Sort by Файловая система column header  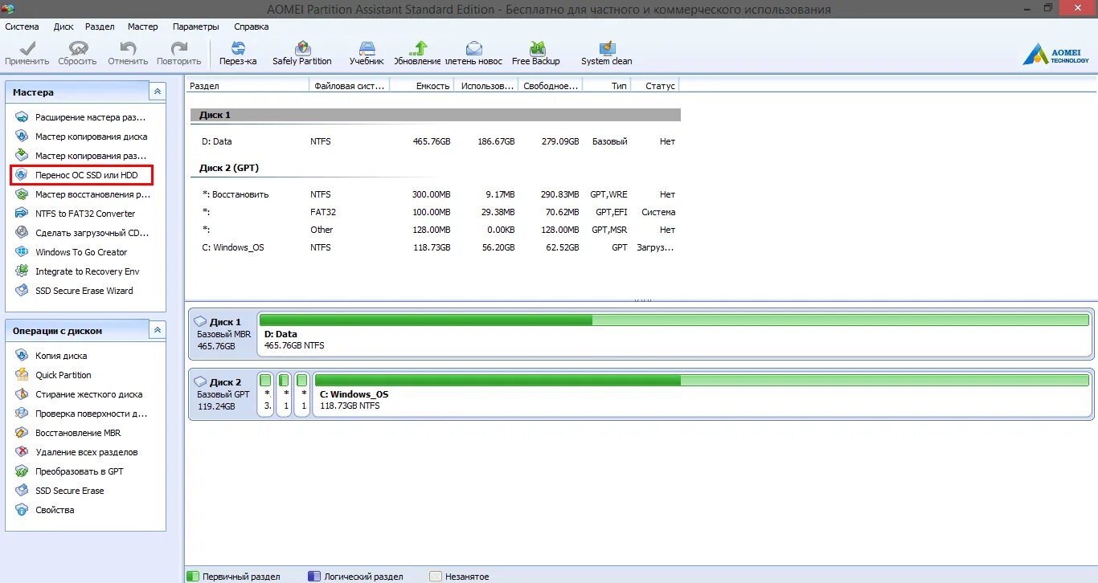pyautogui.click(x=350, y=85)
